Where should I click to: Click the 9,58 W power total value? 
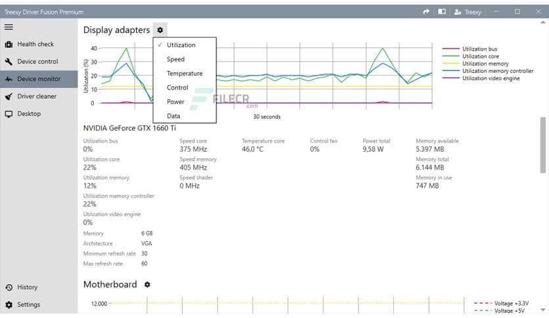pos(373,149)
